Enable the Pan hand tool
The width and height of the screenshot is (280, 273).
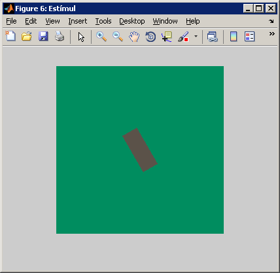coord(134,37)
